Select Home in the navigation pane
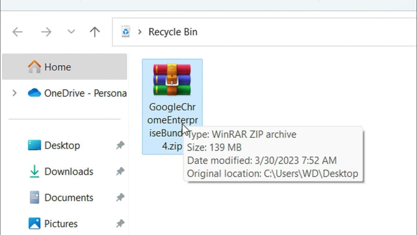The image size is (417, 235). point(58,67)
